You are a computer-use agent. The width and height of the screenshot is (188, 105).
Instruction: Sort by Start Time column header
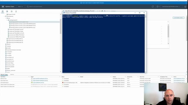pos(142,77)
